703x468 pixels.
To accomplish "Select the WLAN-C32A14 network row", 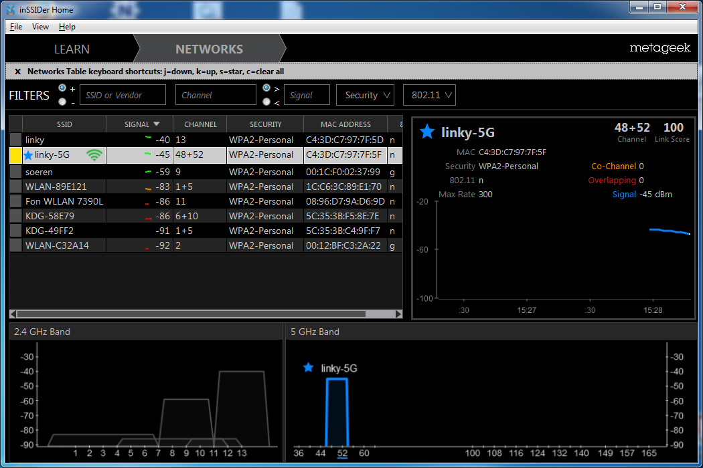I will [x=206, y=245].
